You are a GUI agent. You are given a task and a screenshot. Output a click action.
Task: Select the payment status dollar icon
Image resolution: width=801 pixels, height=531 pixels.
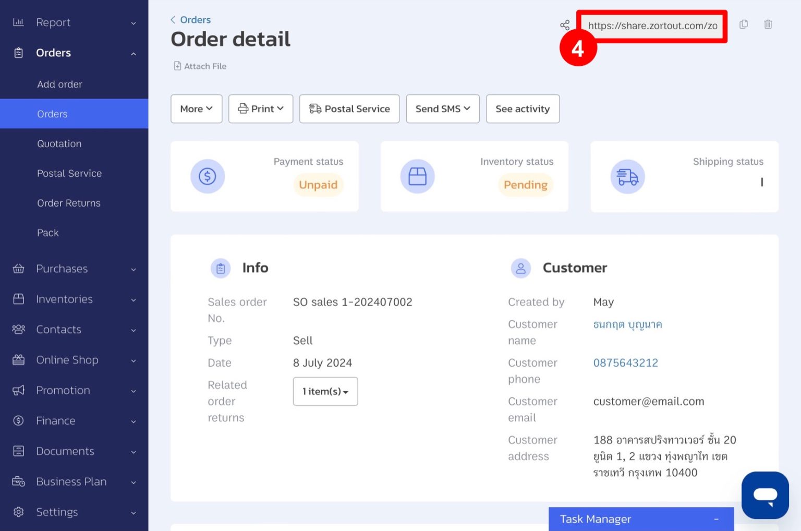208,176
